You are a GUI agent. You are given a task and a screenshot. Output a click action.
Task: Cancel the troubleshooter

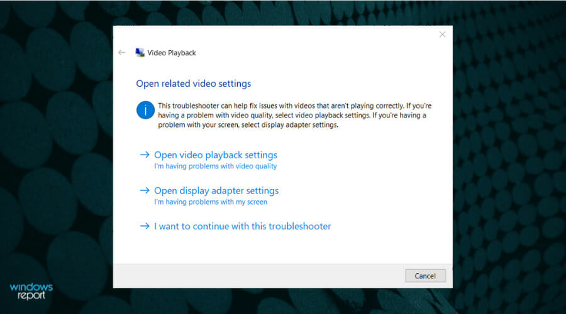pos(425,276)
